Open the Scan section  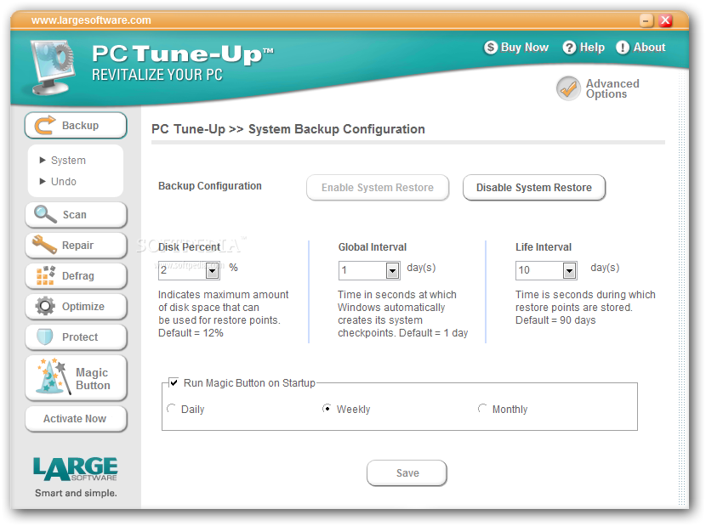[x=76, y=215]
